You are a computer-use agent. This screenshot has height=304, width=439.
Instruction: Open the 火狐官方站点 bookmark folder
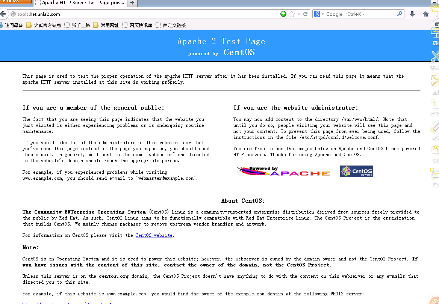(x=44, y=26)
